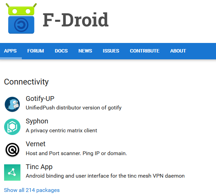216x195 pixels.
Task: Open the Tinc App icon
Action: point(12,172)
